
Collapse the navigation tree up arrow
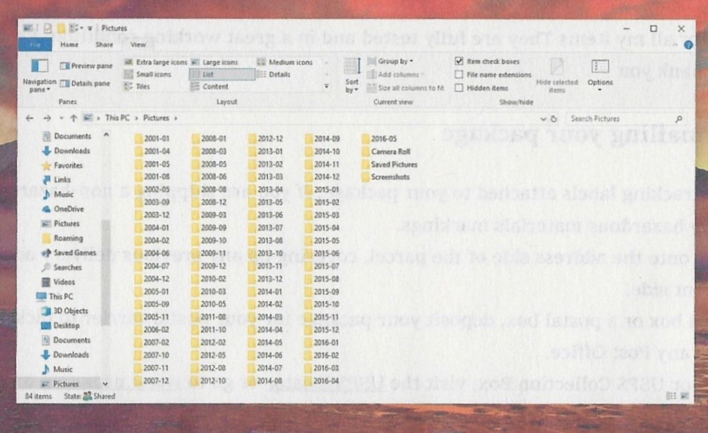pyautogui.click(x=106, y=135)
